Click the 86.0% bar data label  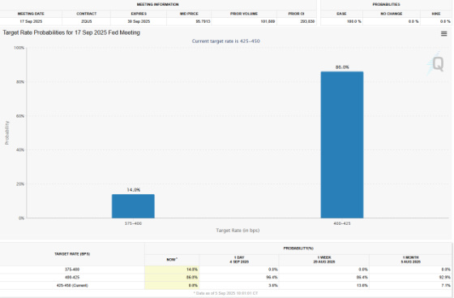[x=342, y=67]
